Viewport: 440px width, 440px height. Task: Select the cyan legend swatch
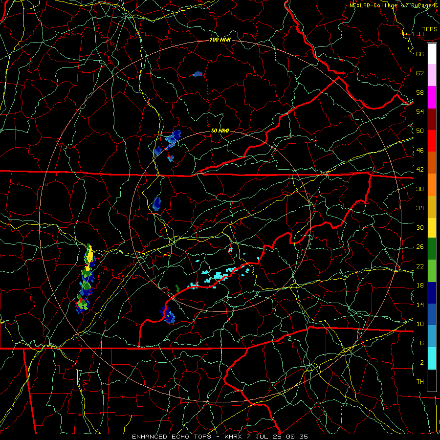[x=432, y=358]
